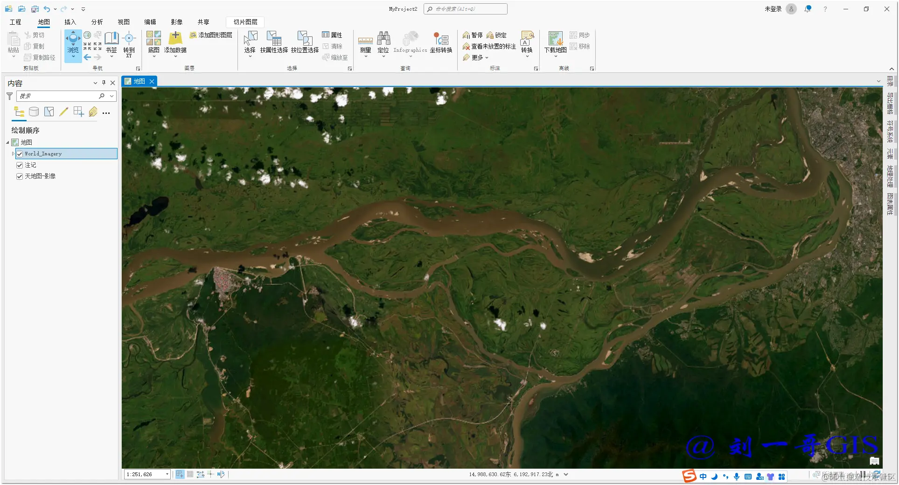The image size is (899, 485).
Task: Click the Add Data (添加数据) icon
Action: (x=175, y=38)
